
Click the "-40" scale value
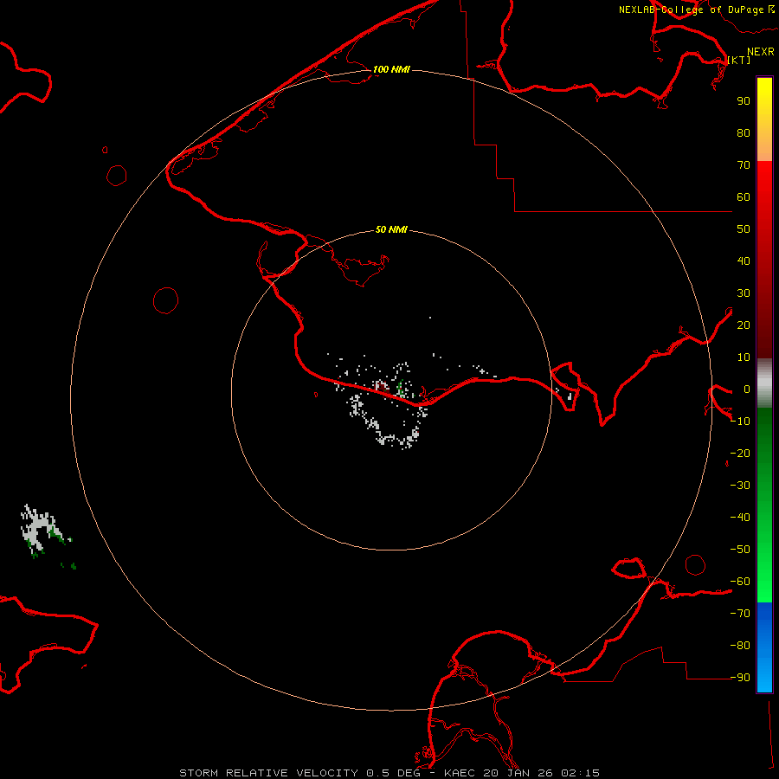pos(740,518)
